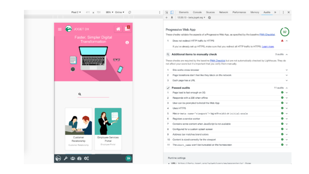Switch to the Network tab
This screenshot has height=174, width=309.
click(224, 12)
